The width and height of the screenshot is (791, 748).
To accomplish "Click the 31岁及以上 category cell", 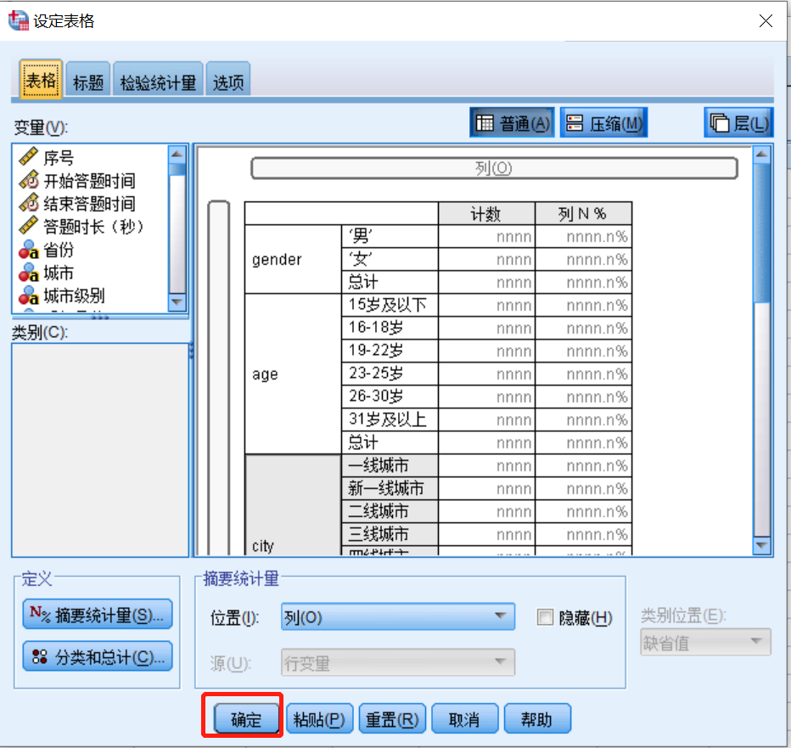I will tap(390, 419).
